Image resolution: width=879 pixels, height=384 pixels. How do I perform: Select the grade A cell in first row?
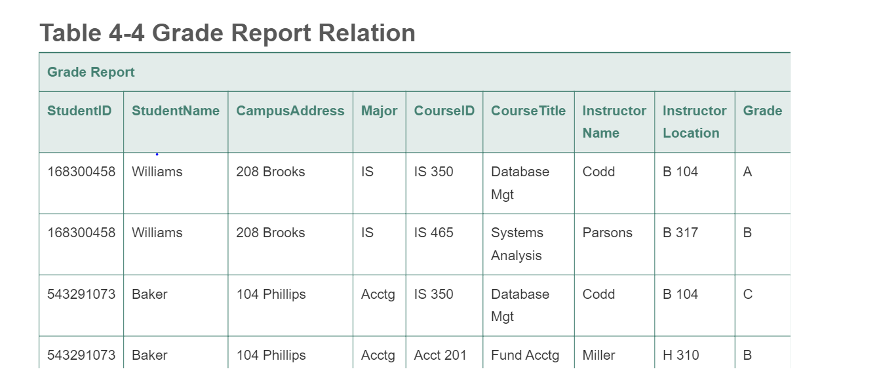747,172
